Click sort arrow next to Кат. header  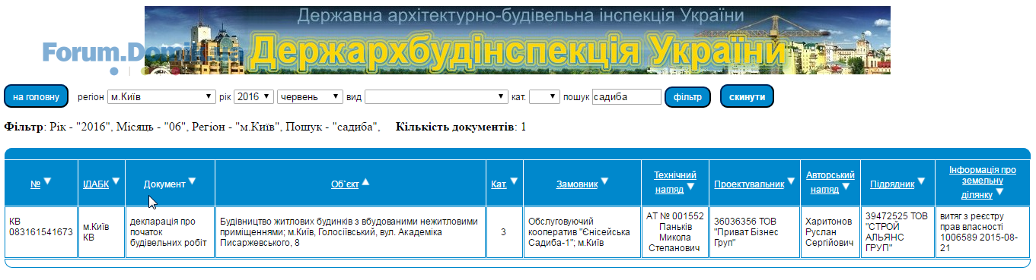point(514,181)
